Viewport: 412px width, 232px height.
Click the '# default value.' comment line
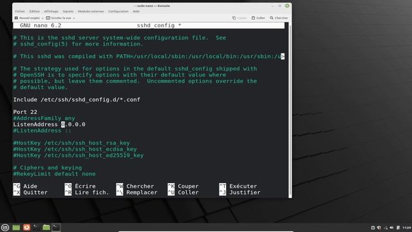click(x=41, y=88)
